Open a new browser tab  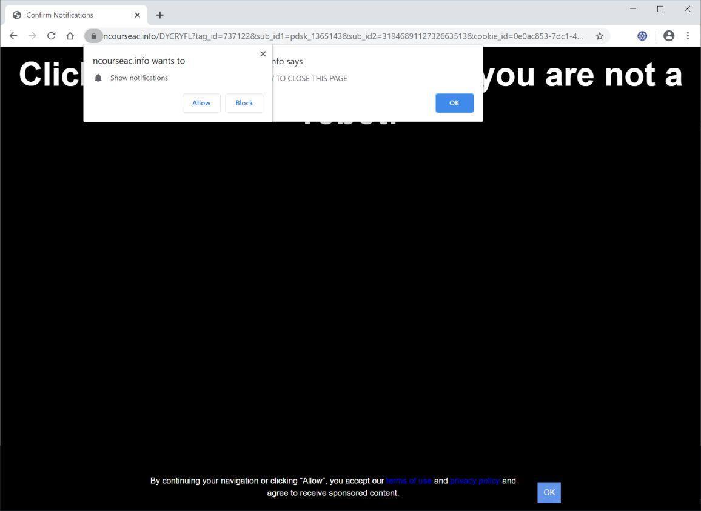[159, 15]
